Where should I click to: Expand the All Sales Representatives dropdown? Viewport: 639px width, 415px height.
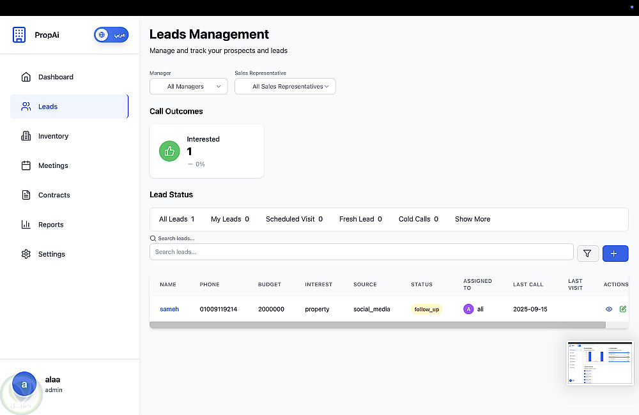point(285,86)
